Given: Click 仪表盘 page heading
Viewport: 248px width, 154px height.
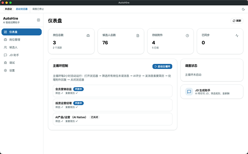Looking at the screenshot, I should click(55, 21).
